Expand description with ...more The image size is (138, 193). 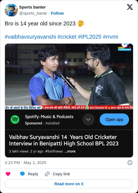(70, 151)
